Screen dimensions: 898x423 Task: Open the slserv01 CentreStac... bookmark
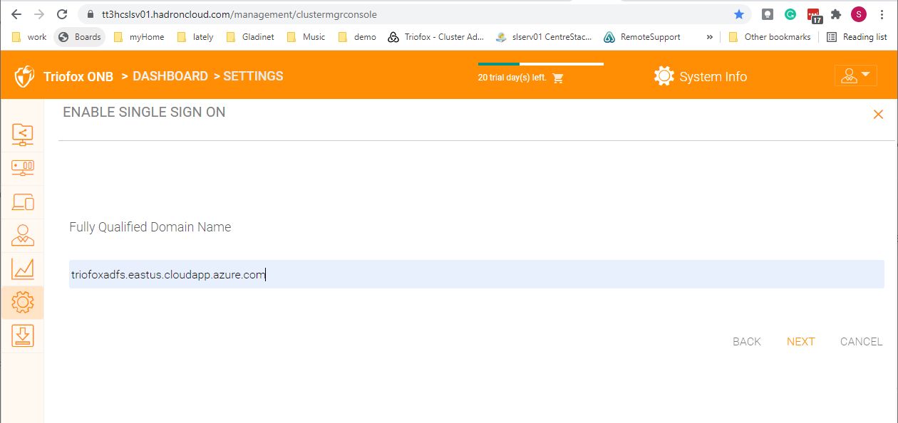point(544,37)
